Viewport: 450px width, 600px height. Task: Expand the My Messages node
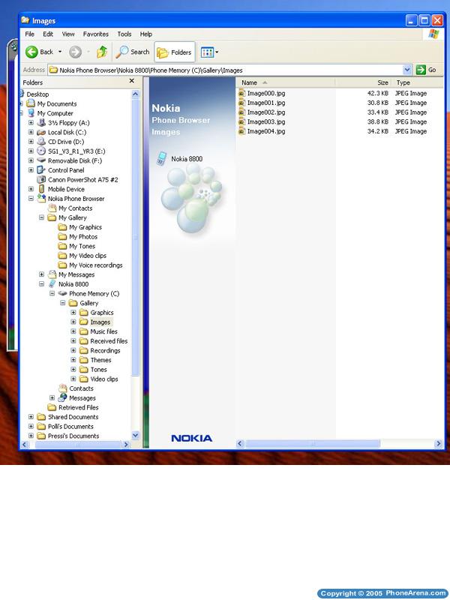[x=42, y=274]
